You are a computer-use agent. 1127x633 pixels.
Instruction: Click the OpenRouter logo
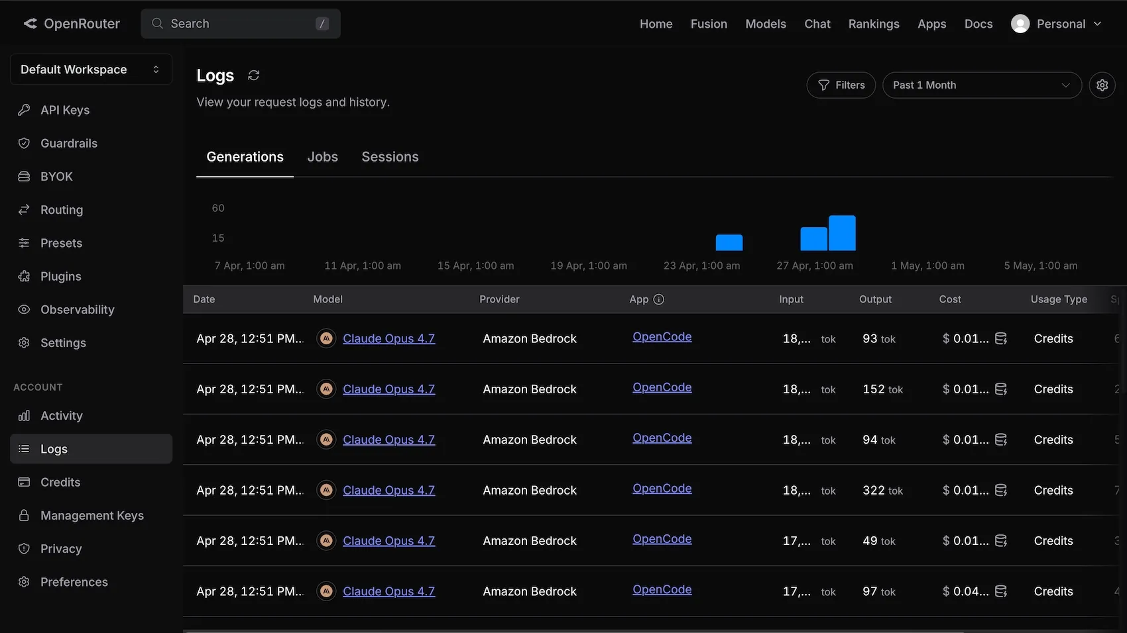tap(72, 24)
